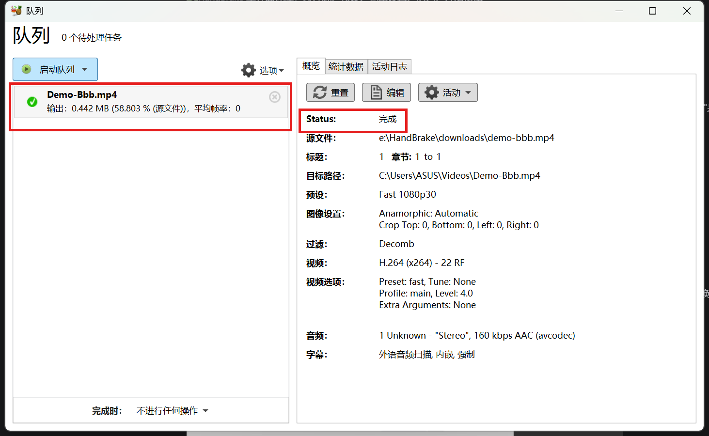This screenshot has width=709, height=436.
Task: Click the Extra Arguments: None line
Action: click(x=427, y=305)
